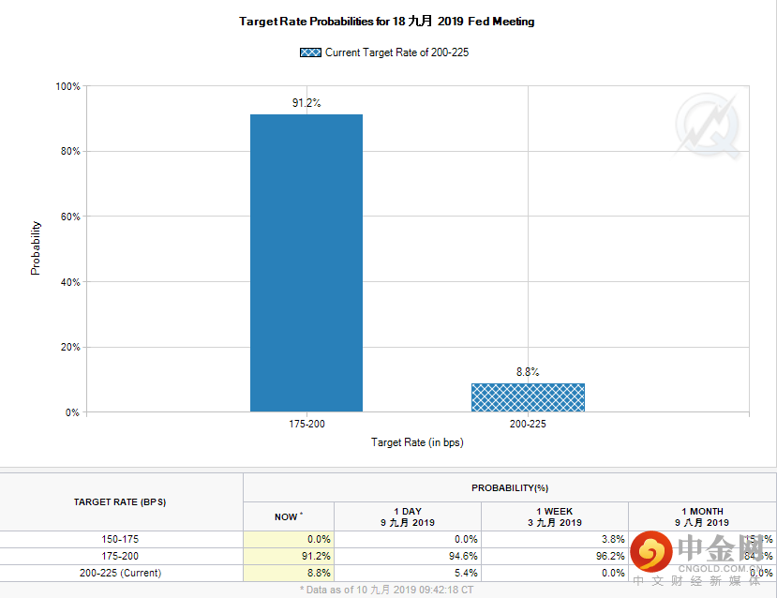Select the 175-200 target rate row label
This screenshot has width=777, height=598.
click(x=120, y=556)
